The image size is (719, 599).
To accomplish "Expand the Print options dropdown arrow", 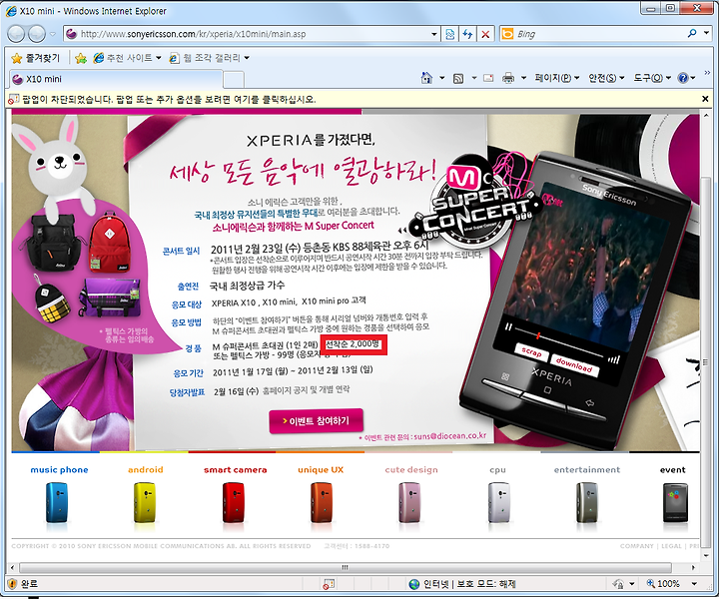I will click(x=523, y=78).
